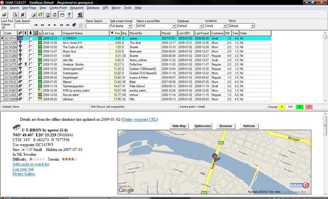This screenshot has height=199, width=328.
Task: Go to previous record arrow
Action: 49,25
